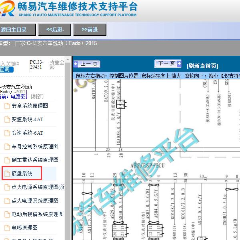The image size is (240, 240).
Task: Click PC.33-29451 text
Action: pos(36,65)
